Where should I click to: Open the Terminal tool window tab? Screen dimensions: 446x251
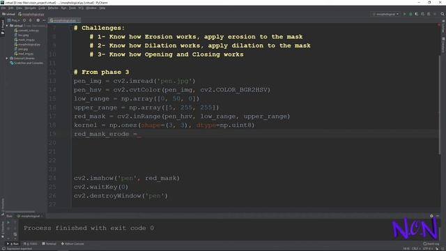coord(49,243)
